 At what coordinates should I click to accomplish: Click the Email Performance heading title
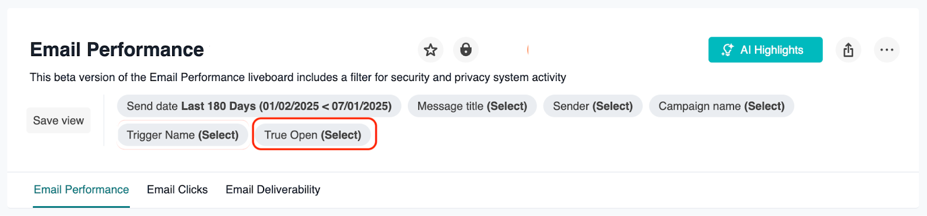coord(117,50)
